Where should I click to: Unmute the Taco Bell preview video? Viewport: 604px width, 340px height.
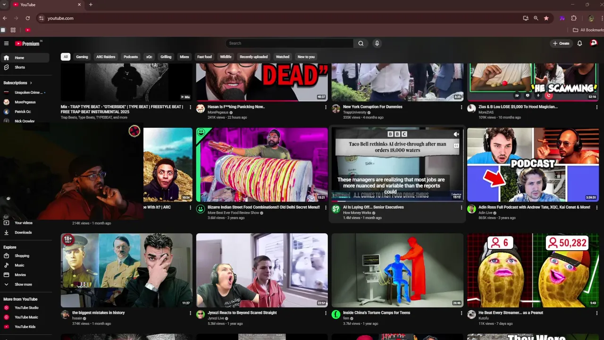click(456, 134)
